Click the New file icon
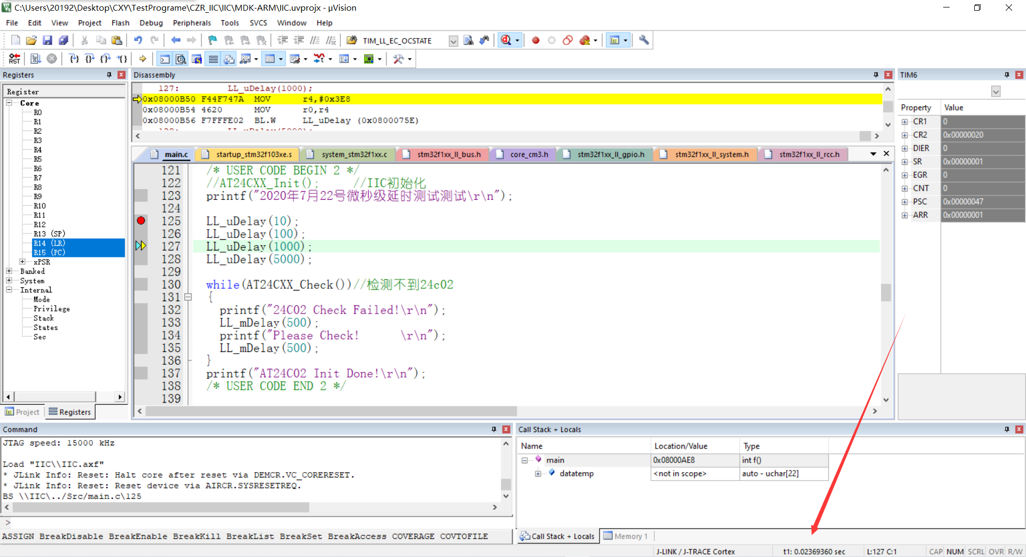The width and height of the screenshot is (1026, 557). click(15, 40)
